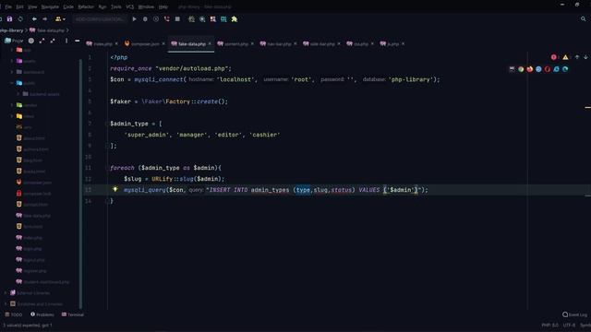Open in Opera browser icon

tap(548, 69)
